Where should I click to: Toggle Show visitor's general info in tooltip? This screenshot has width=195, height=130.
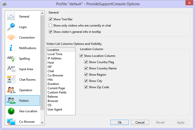click(x=50, y=32)
